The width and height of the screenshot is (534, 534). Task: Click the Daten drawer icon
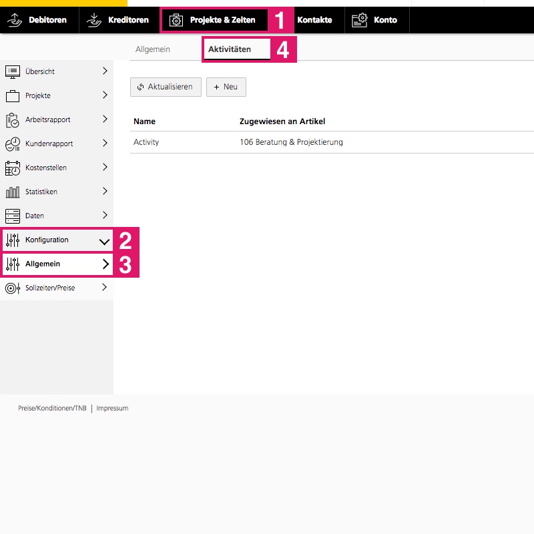(12, 216)
